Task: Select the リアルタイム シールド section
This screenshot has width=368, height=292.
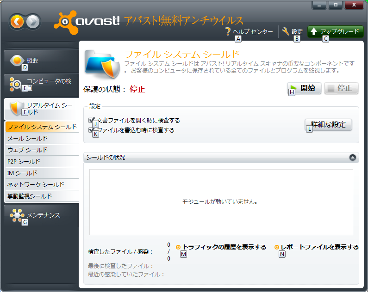Action: (41, 109)
